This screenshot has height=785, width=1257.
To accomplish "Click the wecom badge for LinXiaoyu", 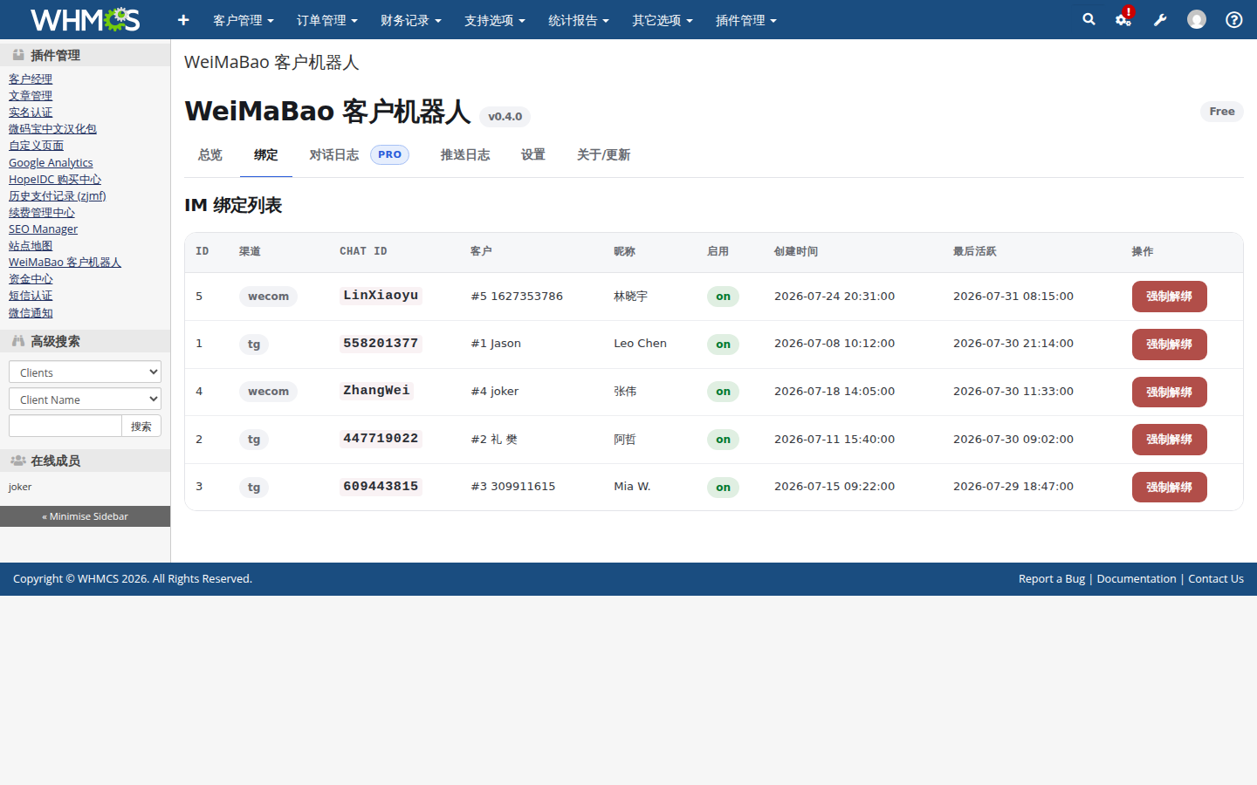I will pyautogui.click(x=268, y=297).
